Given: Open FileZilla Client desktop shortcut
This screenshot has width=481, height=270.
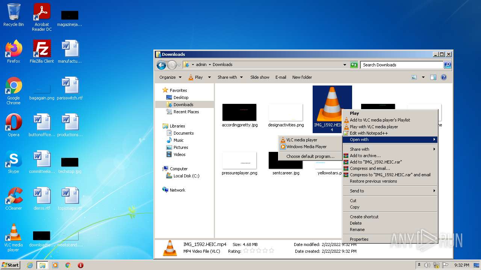Looking at the screenshot, I should [x=42, y=52].
